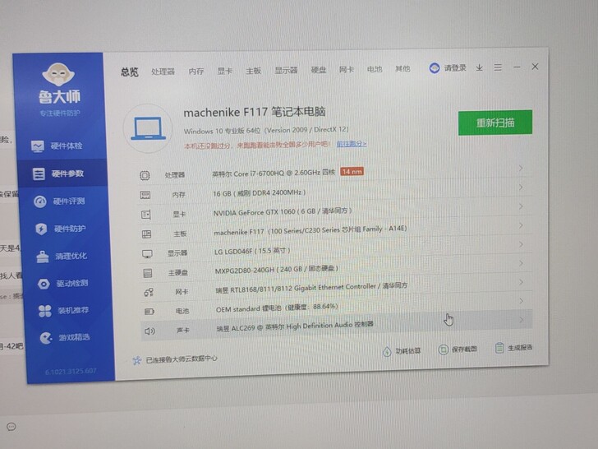
Task: Open 硬件体检 in the sidebar
Action: pyautogui.click(x=57, y=146)
